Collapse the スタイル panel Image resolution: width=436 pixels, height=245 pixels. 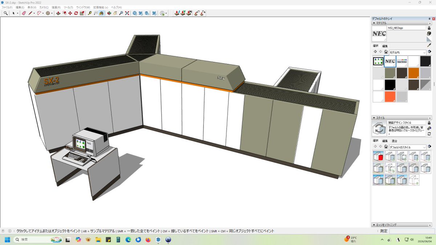pos(374,118)
